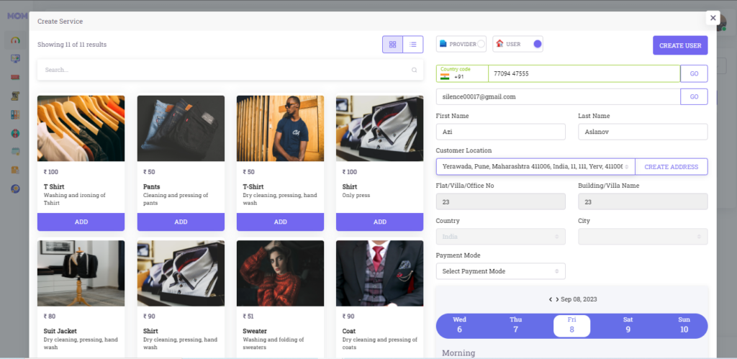The width and height of the screenshot is (737, 359).
Task: Select the User radio button
Action: coord(538,44)
